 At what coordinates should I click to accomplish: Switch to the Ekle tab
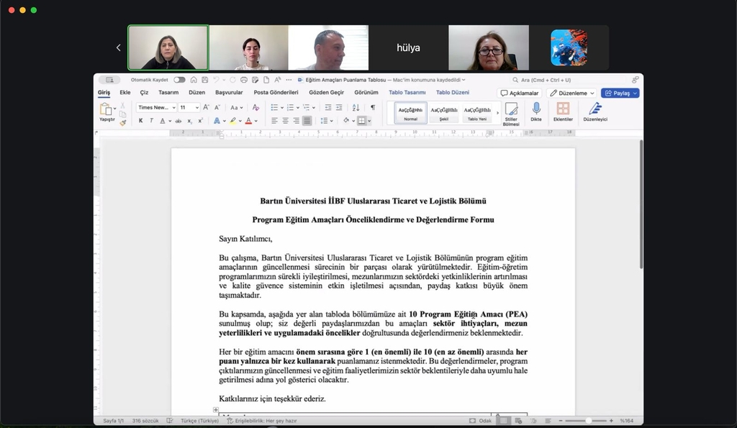point(125,93)
